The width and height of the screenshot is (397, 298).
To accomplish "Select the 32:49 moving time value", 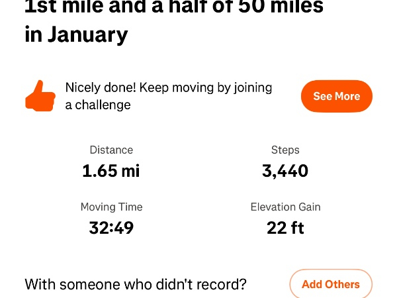I will [111, 228].
